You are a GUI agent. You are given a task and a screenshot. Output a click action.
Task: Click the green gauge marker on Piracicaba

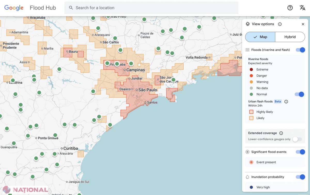pyautogui.click(x=117, y=64)
